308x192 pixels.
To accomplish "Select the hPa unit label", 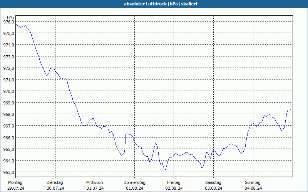I will point(10,18).
